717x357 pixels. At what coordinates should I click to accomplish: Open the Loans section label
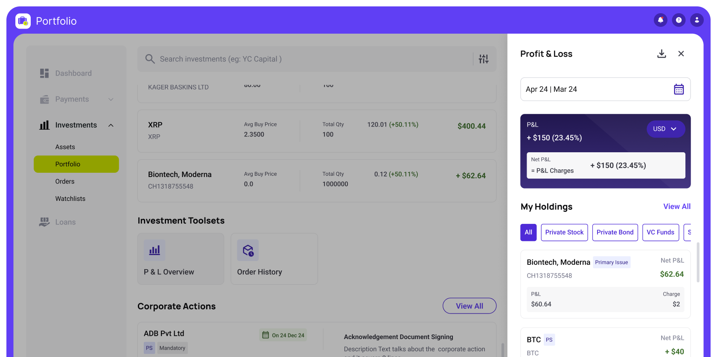tap(65, 222)
